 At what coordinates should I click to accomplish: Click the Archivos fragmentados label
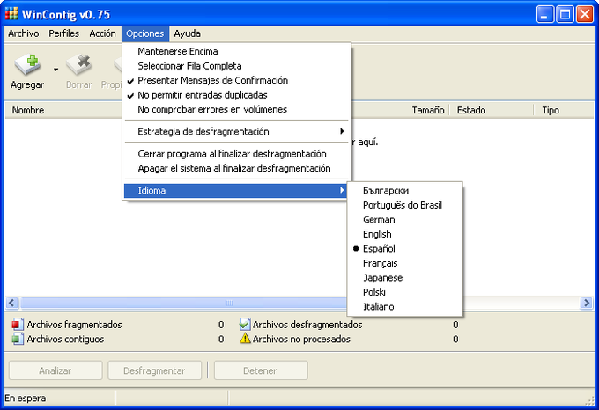coord(75,325)
